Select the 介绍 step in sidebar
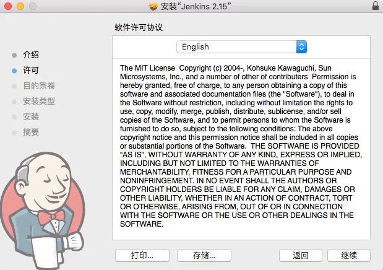 (x=31, y=54)
